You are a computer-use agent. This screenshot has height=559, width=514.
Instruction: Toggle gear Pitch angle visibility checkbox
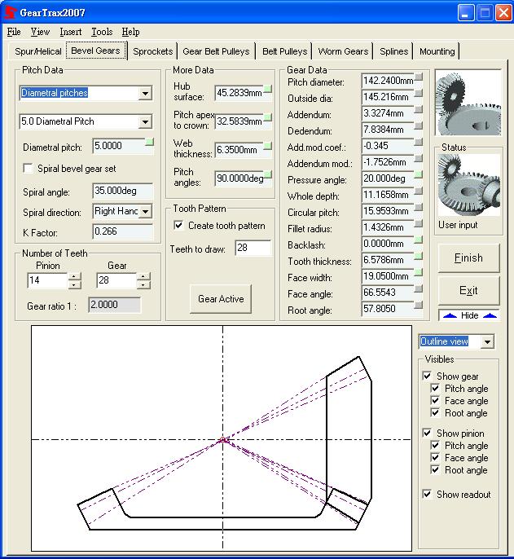[x=435, y=388]
